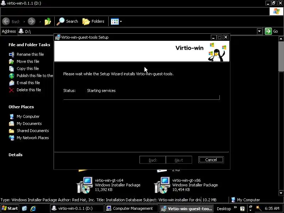Click the green Go button
Screen dimensions: 284x213
pyautogui.click(x=271, y=31)
